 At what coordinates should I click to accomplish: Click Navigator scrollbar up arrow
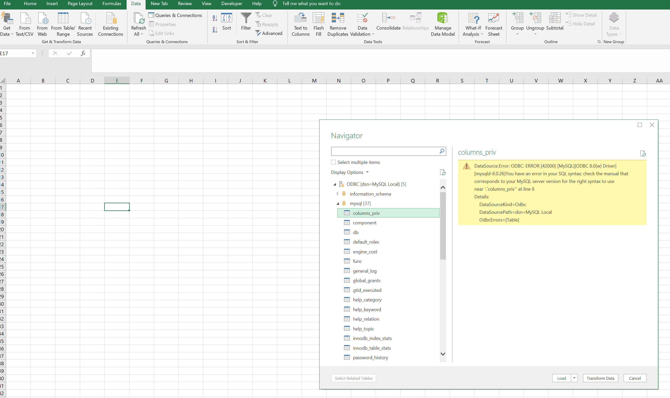443,188
